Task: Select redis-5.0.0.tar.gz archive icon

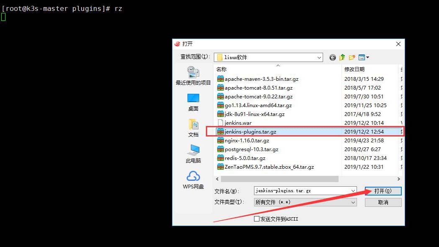Action: [x=221, y=158]
